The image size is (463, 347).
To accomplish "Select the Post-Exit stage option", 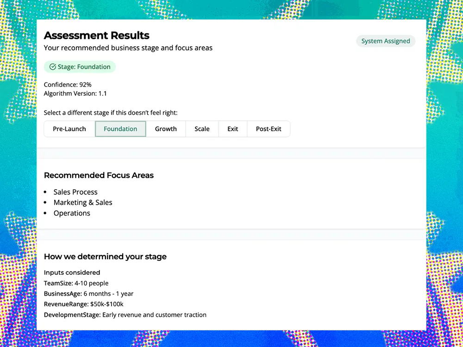I will pos(269,129).
